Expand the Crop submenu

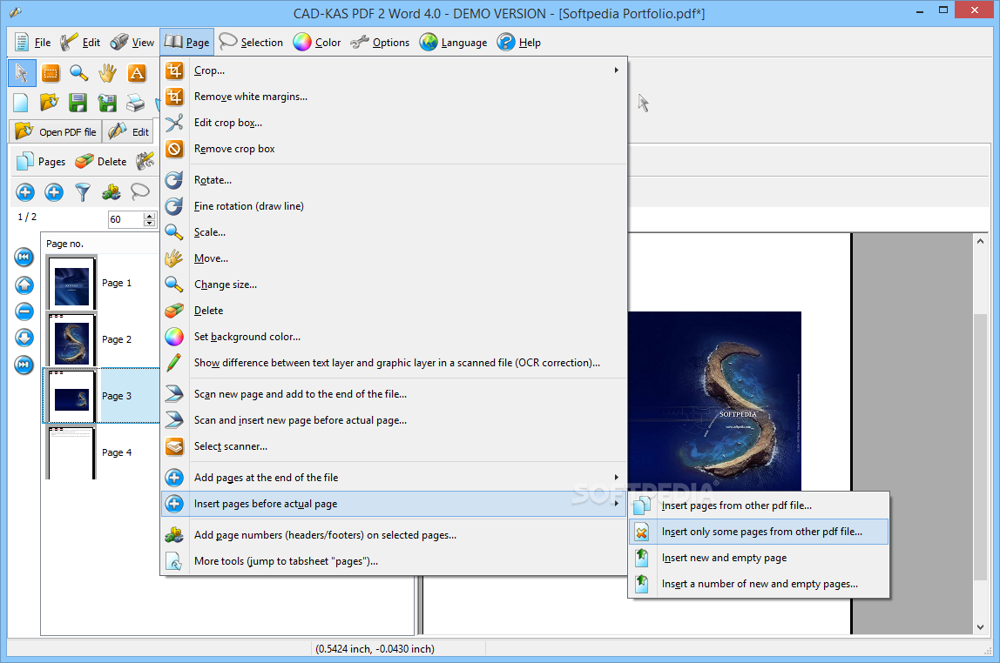coord(394,70)
